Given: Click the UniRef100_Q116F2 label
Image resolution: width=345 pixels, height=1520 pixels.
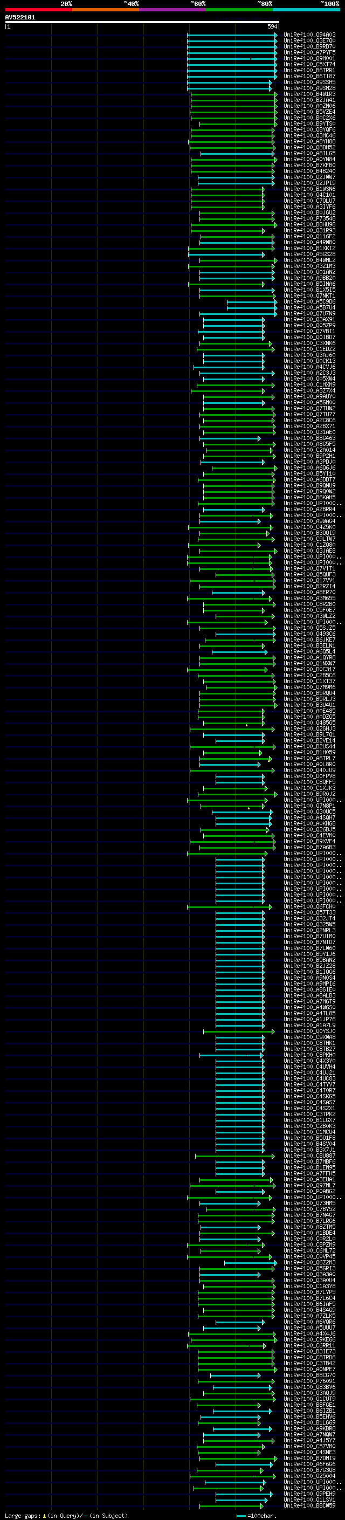Looking at the screenshot, I should point(309,237).
